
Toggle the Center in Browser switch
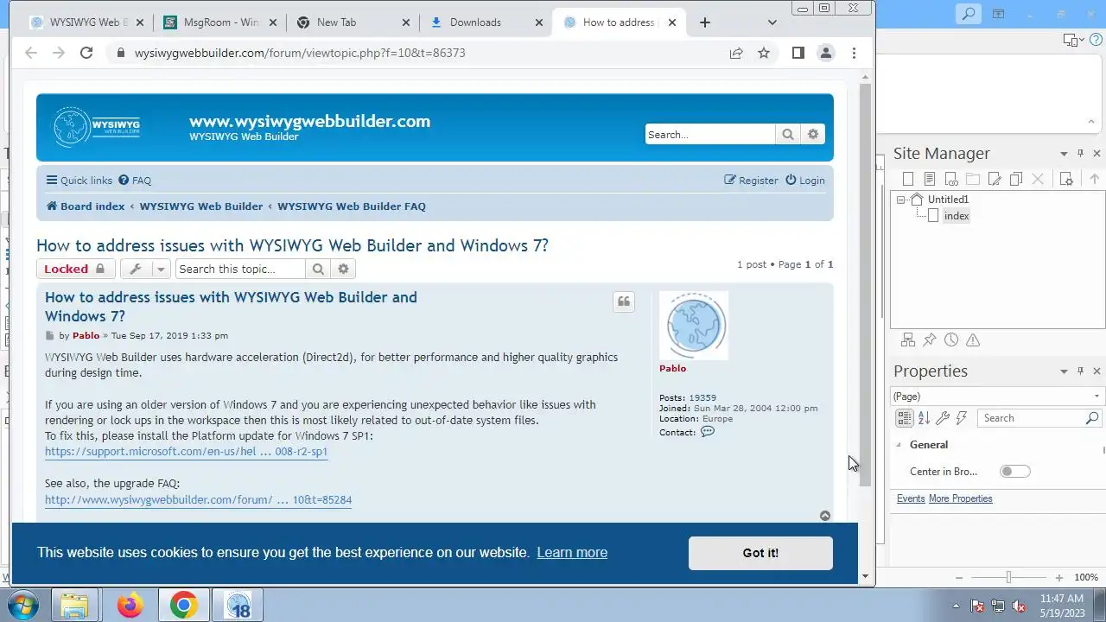(1015, 472)
